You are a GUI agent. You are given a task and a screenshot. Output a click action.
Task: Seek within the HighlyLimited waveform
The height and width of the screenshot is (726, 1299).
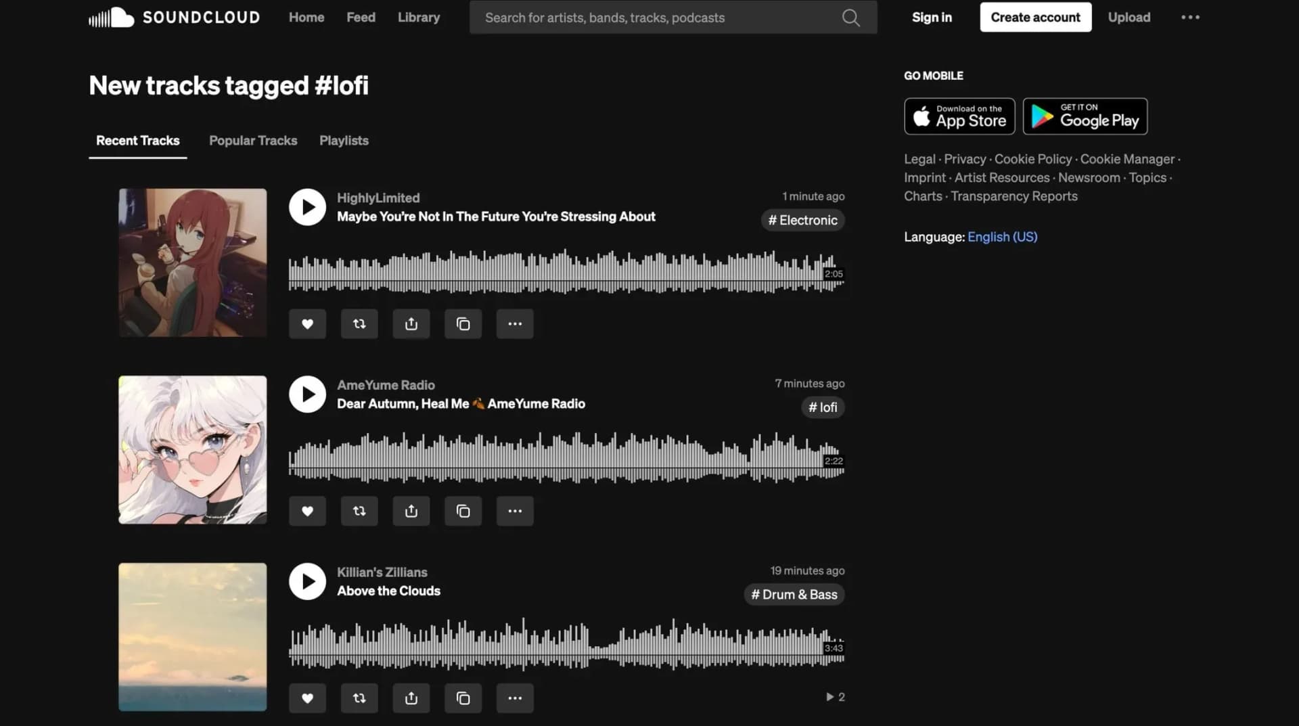[566, 273]
